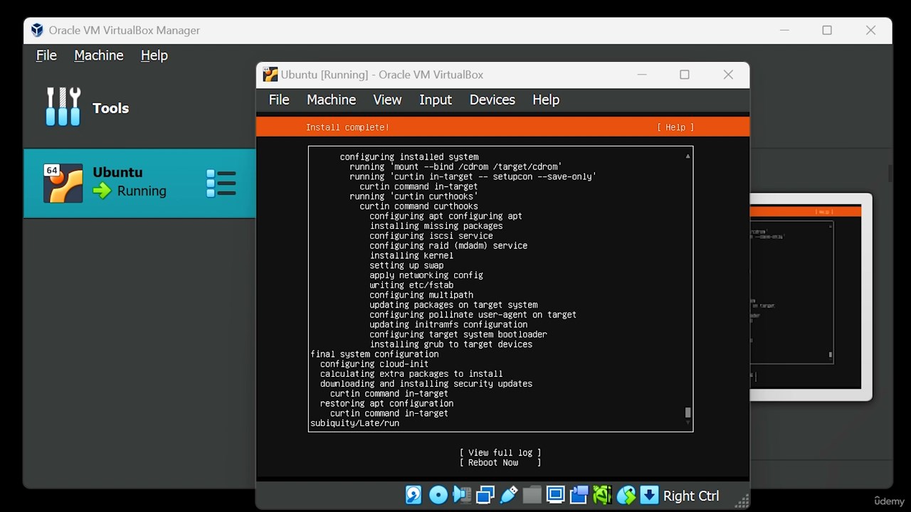Click the green CPU virtualization status icon
The width and height of the screenshot is (911, 512).
tap(603, 495)
